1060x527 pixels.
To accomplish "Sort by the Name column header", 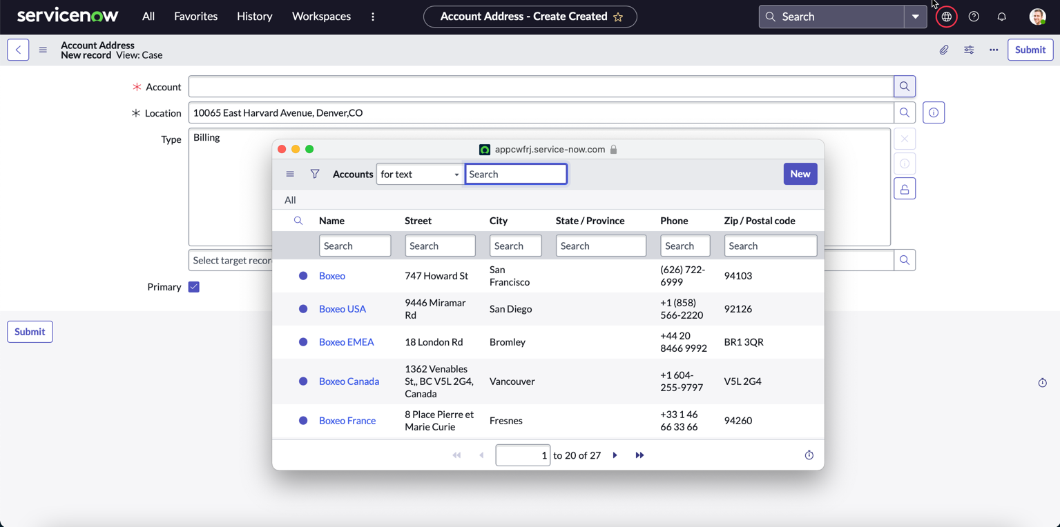I will click(x=331, y=221).
